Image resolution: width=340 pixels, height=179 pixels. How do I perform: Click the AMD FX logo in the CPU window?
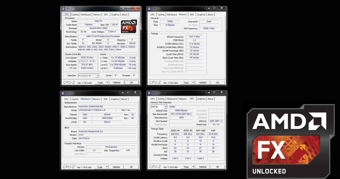tap(129, 26)
